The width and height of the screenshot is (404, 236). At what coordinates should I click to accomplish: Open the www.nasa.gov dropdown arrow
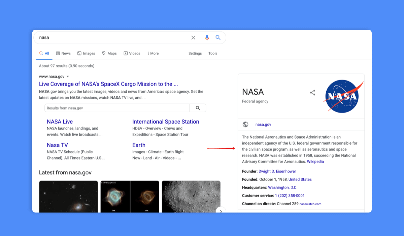[67, 76]
